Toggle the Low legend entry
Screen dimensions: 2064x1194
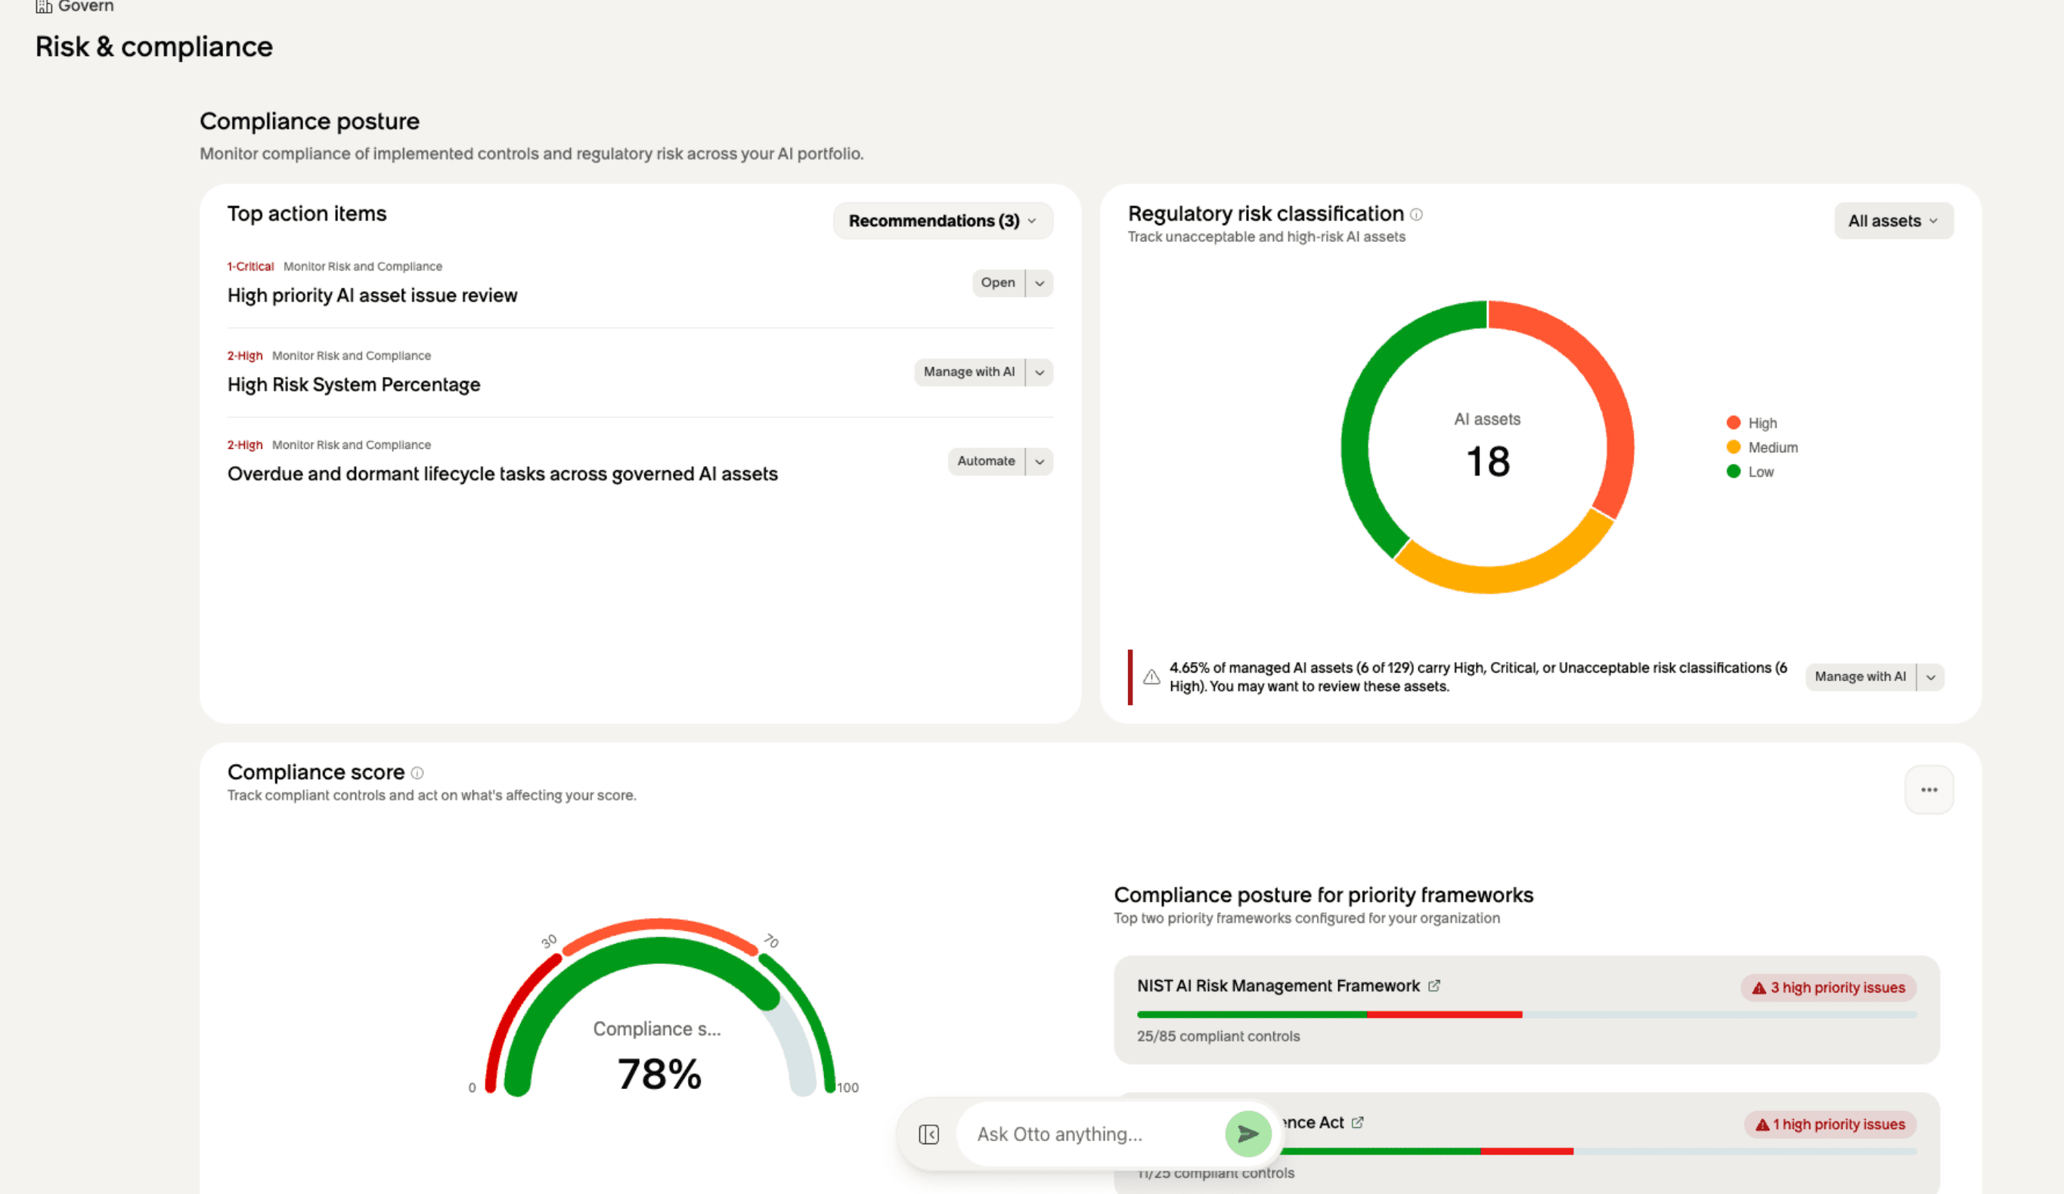pyautogui.click(x=1749, y=472)
